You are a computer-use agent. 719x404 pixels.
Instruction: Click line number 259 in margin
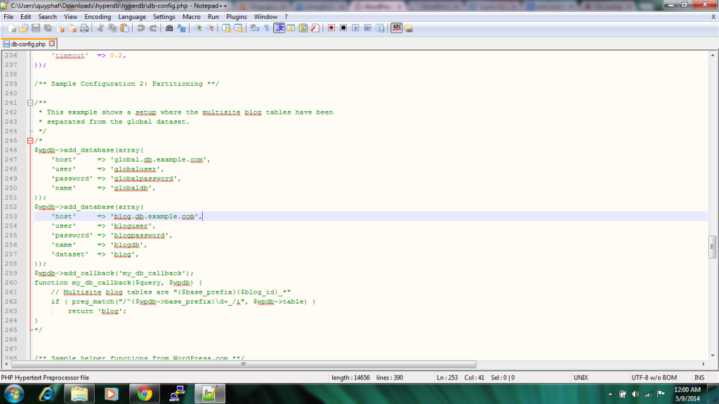pyautogui.click(x=11, y=273)
